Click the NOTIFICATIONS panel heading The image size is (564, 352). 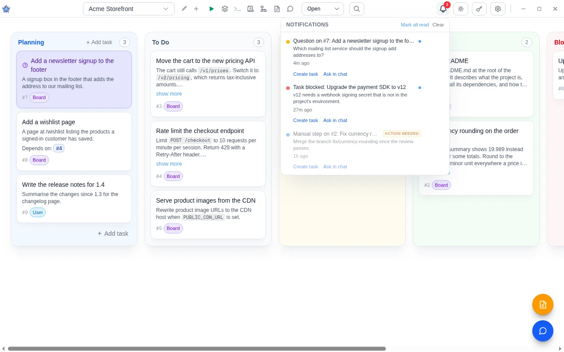click(x=307, y=25)
